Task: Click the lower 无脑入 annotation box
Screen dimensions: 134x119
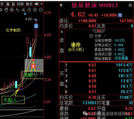Action: tap(13, 100)
